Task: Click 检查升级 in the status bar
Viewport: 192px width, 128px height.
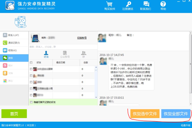Action: pos(186,125)
